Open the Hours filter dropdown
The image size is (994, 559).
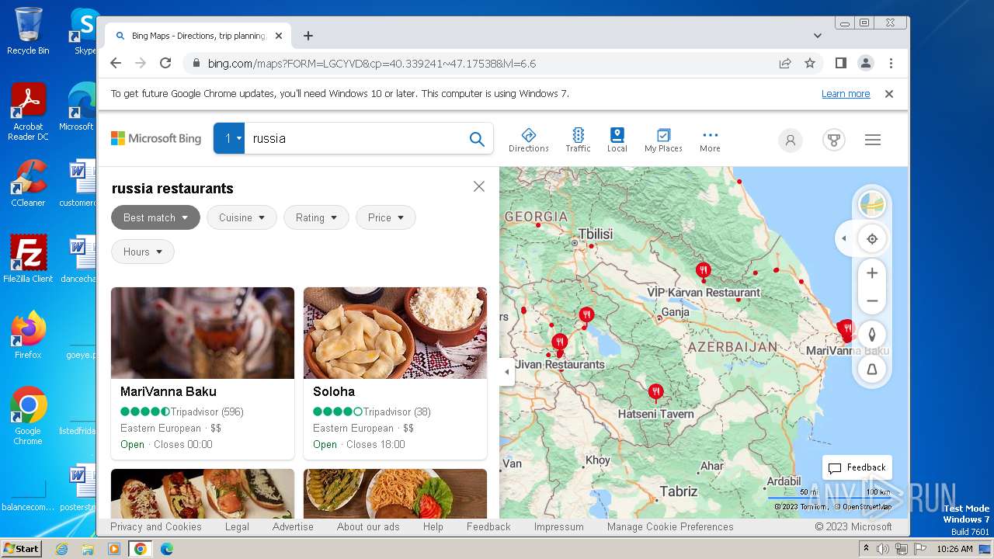(x=143, y=252)
